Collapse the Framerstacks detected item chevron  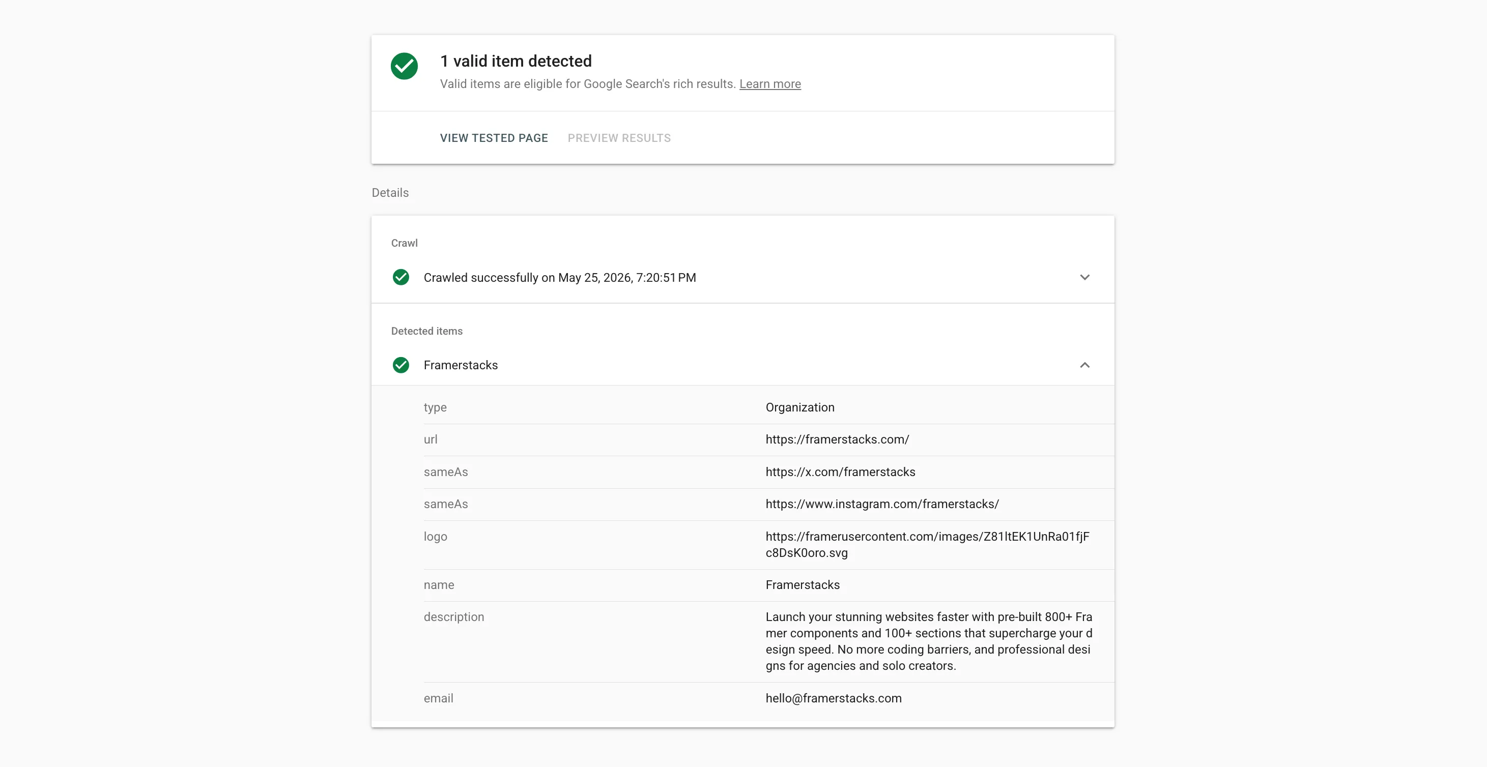pos(1084,365)
